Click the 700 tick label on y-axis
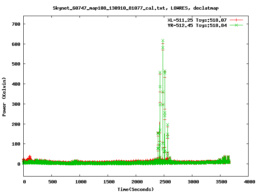Image resolution: width=257 pixels, height=193 pixels. tap(16, 24)
